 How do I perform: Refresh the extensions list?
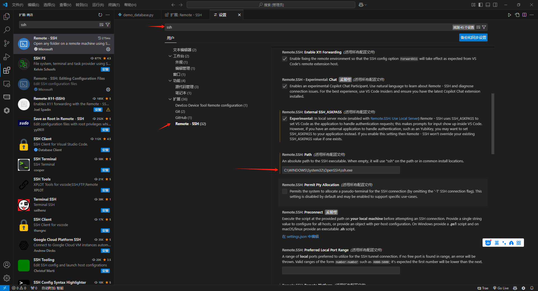[x=100, y=15]
